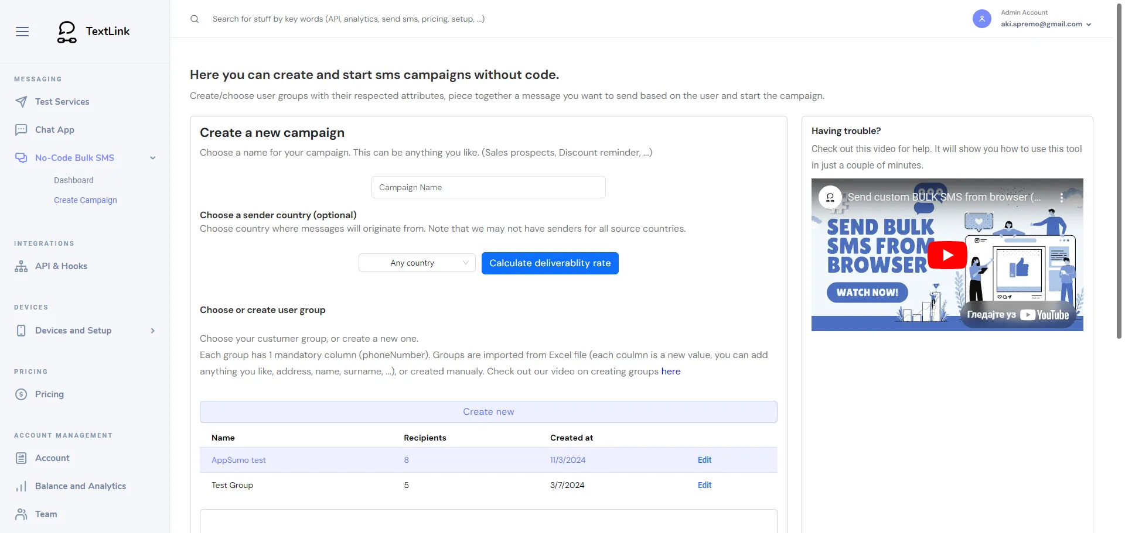Go to Dashboard in sidebar
This screenshot has height=533, width=1125.
pos(74,180)
